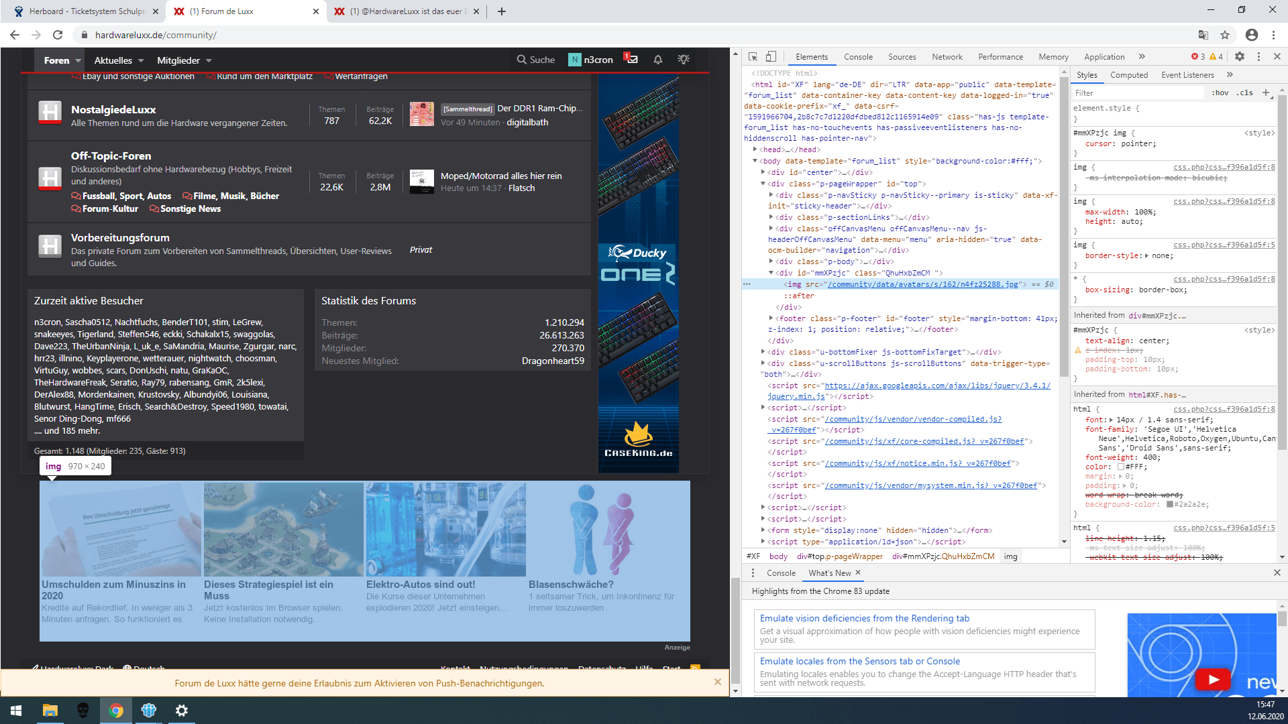The height and width of the screenshot is (724, 1288).
Task: Activate the inspect element picker tool
Action: [x=753, y=57]
